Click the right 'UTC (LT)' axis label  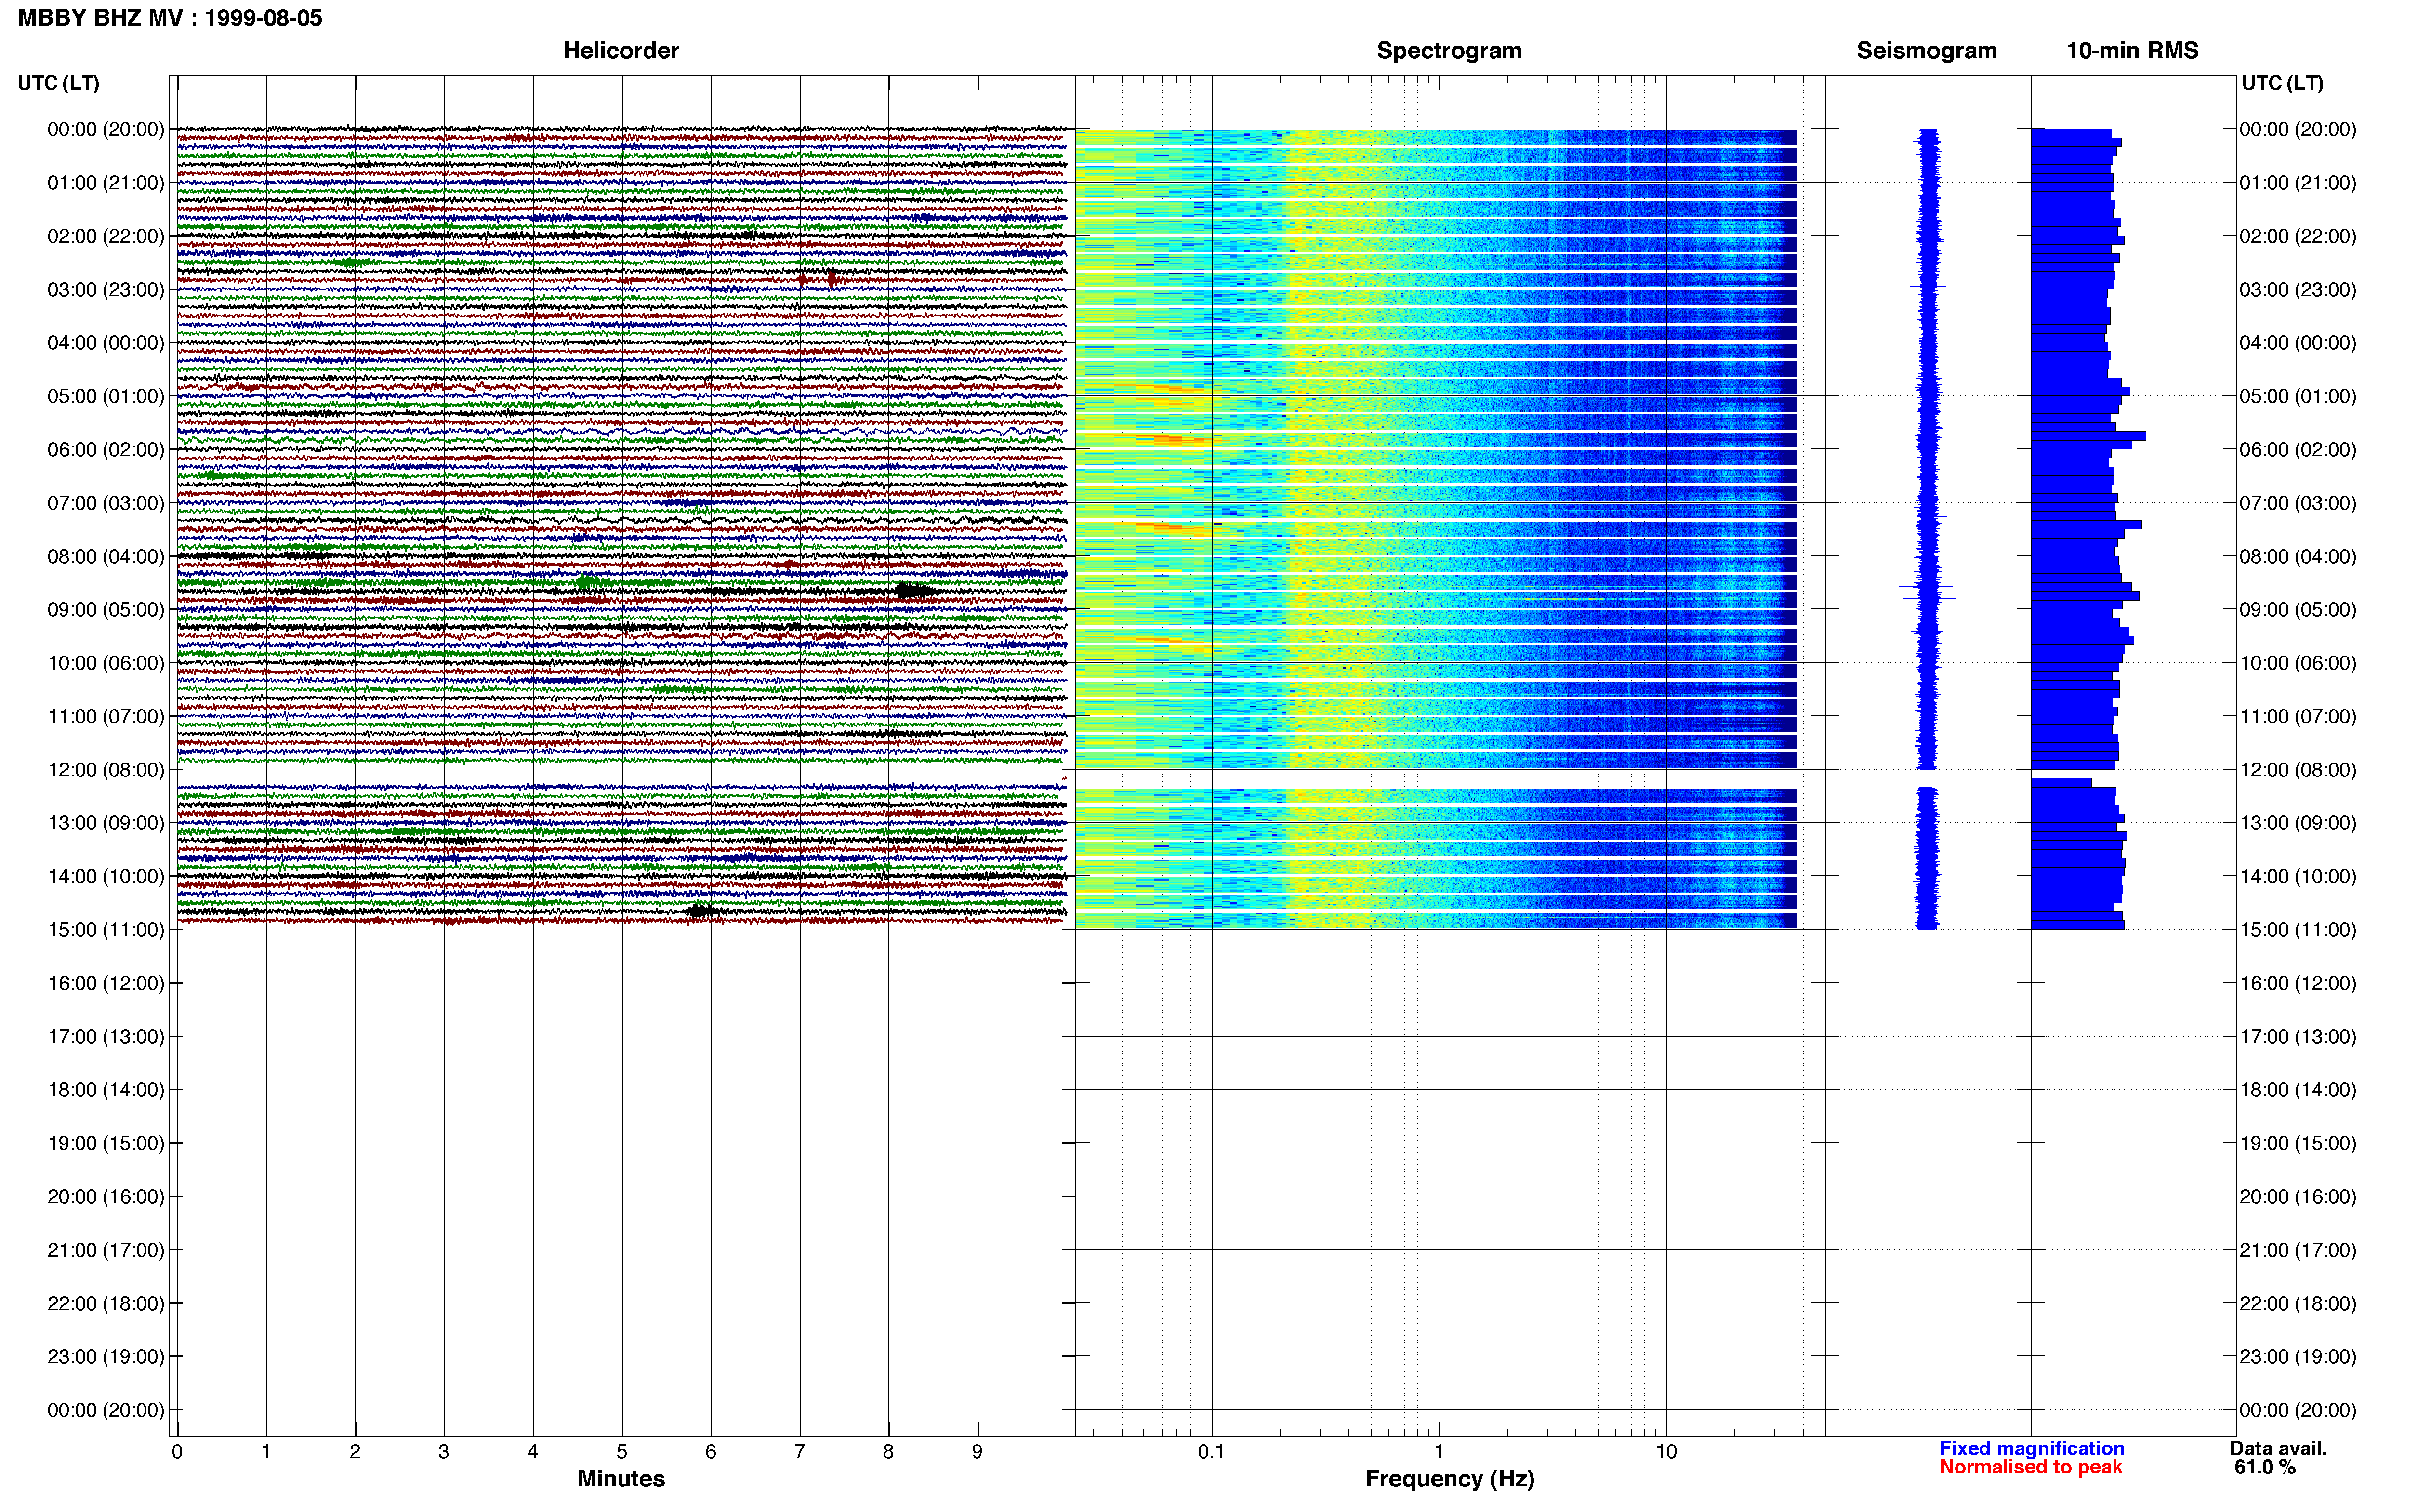coord(2282,83)
